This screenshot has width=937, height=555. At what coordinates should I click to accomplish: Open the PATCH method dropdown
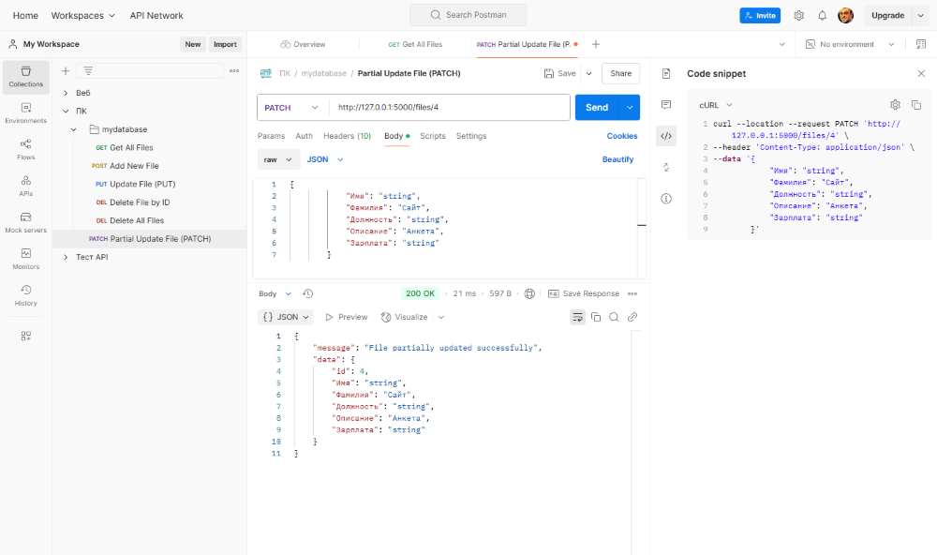pos(292,108)
